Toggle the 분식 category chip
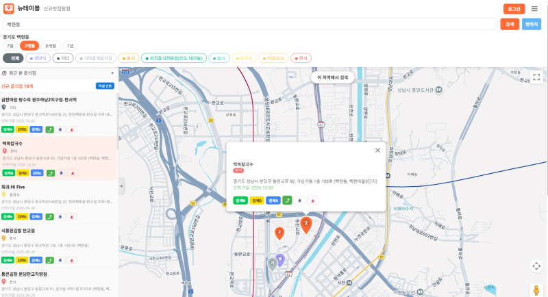Image resolution: width=548 pixels, height=297 pixels. 129,58
